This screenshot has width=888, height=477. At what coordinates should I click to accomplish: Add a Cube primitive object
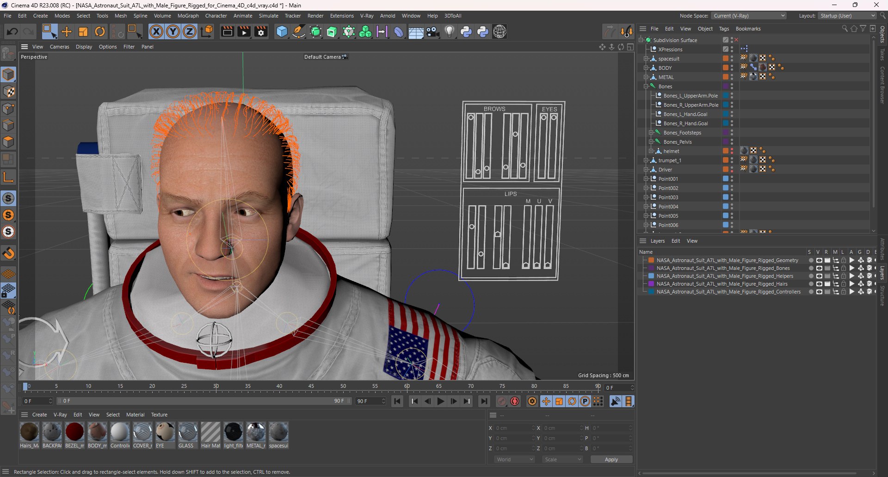click(x=282, y=31)
